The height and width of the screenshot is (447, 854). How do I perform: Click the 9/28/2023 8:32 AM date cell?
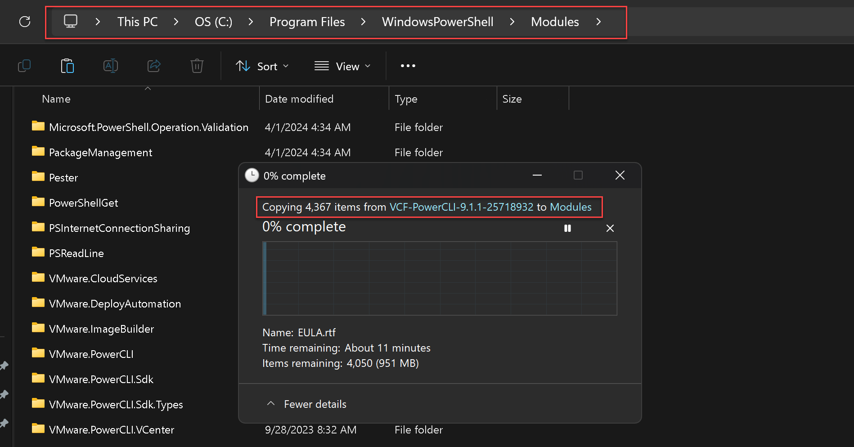point(310,430)
